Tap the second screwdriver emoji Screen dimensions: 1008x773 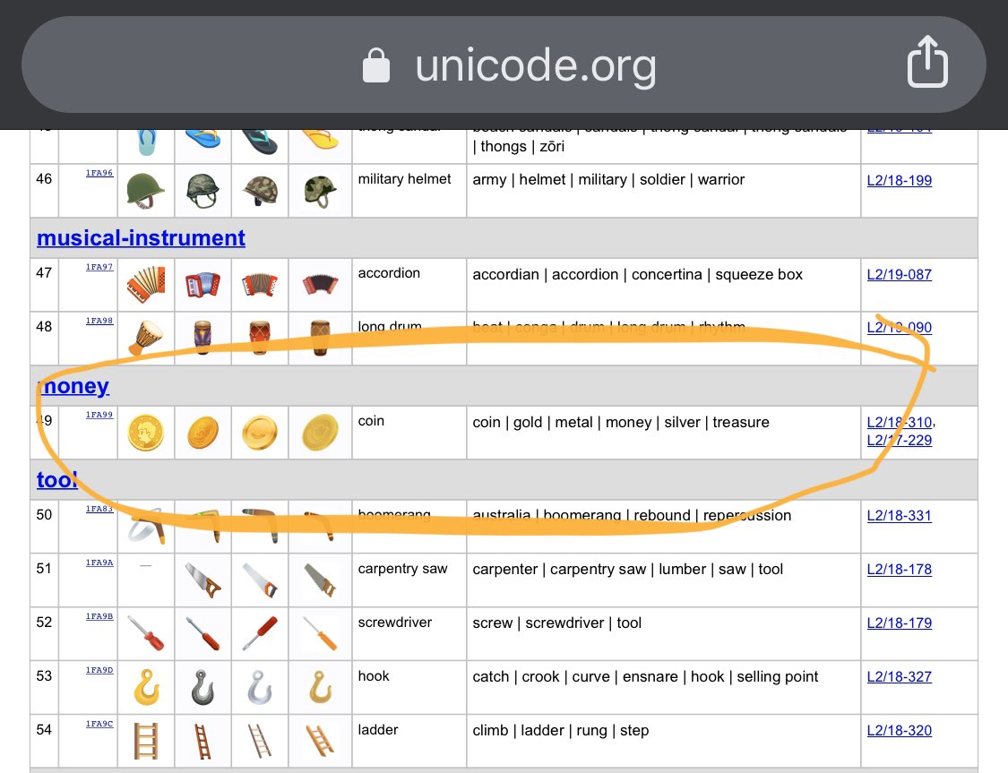point(202,633)
